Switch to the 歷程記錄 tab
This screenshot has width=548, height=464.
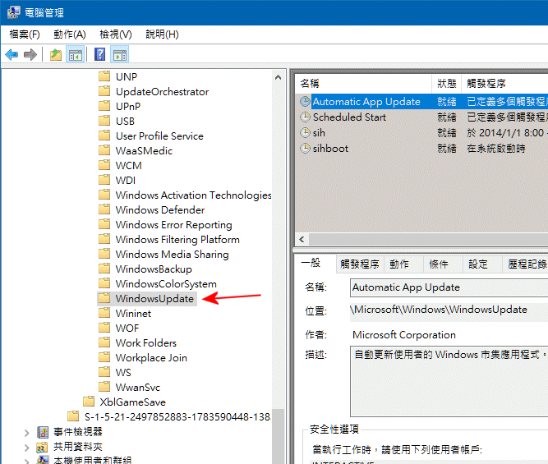tap(527, 264)
